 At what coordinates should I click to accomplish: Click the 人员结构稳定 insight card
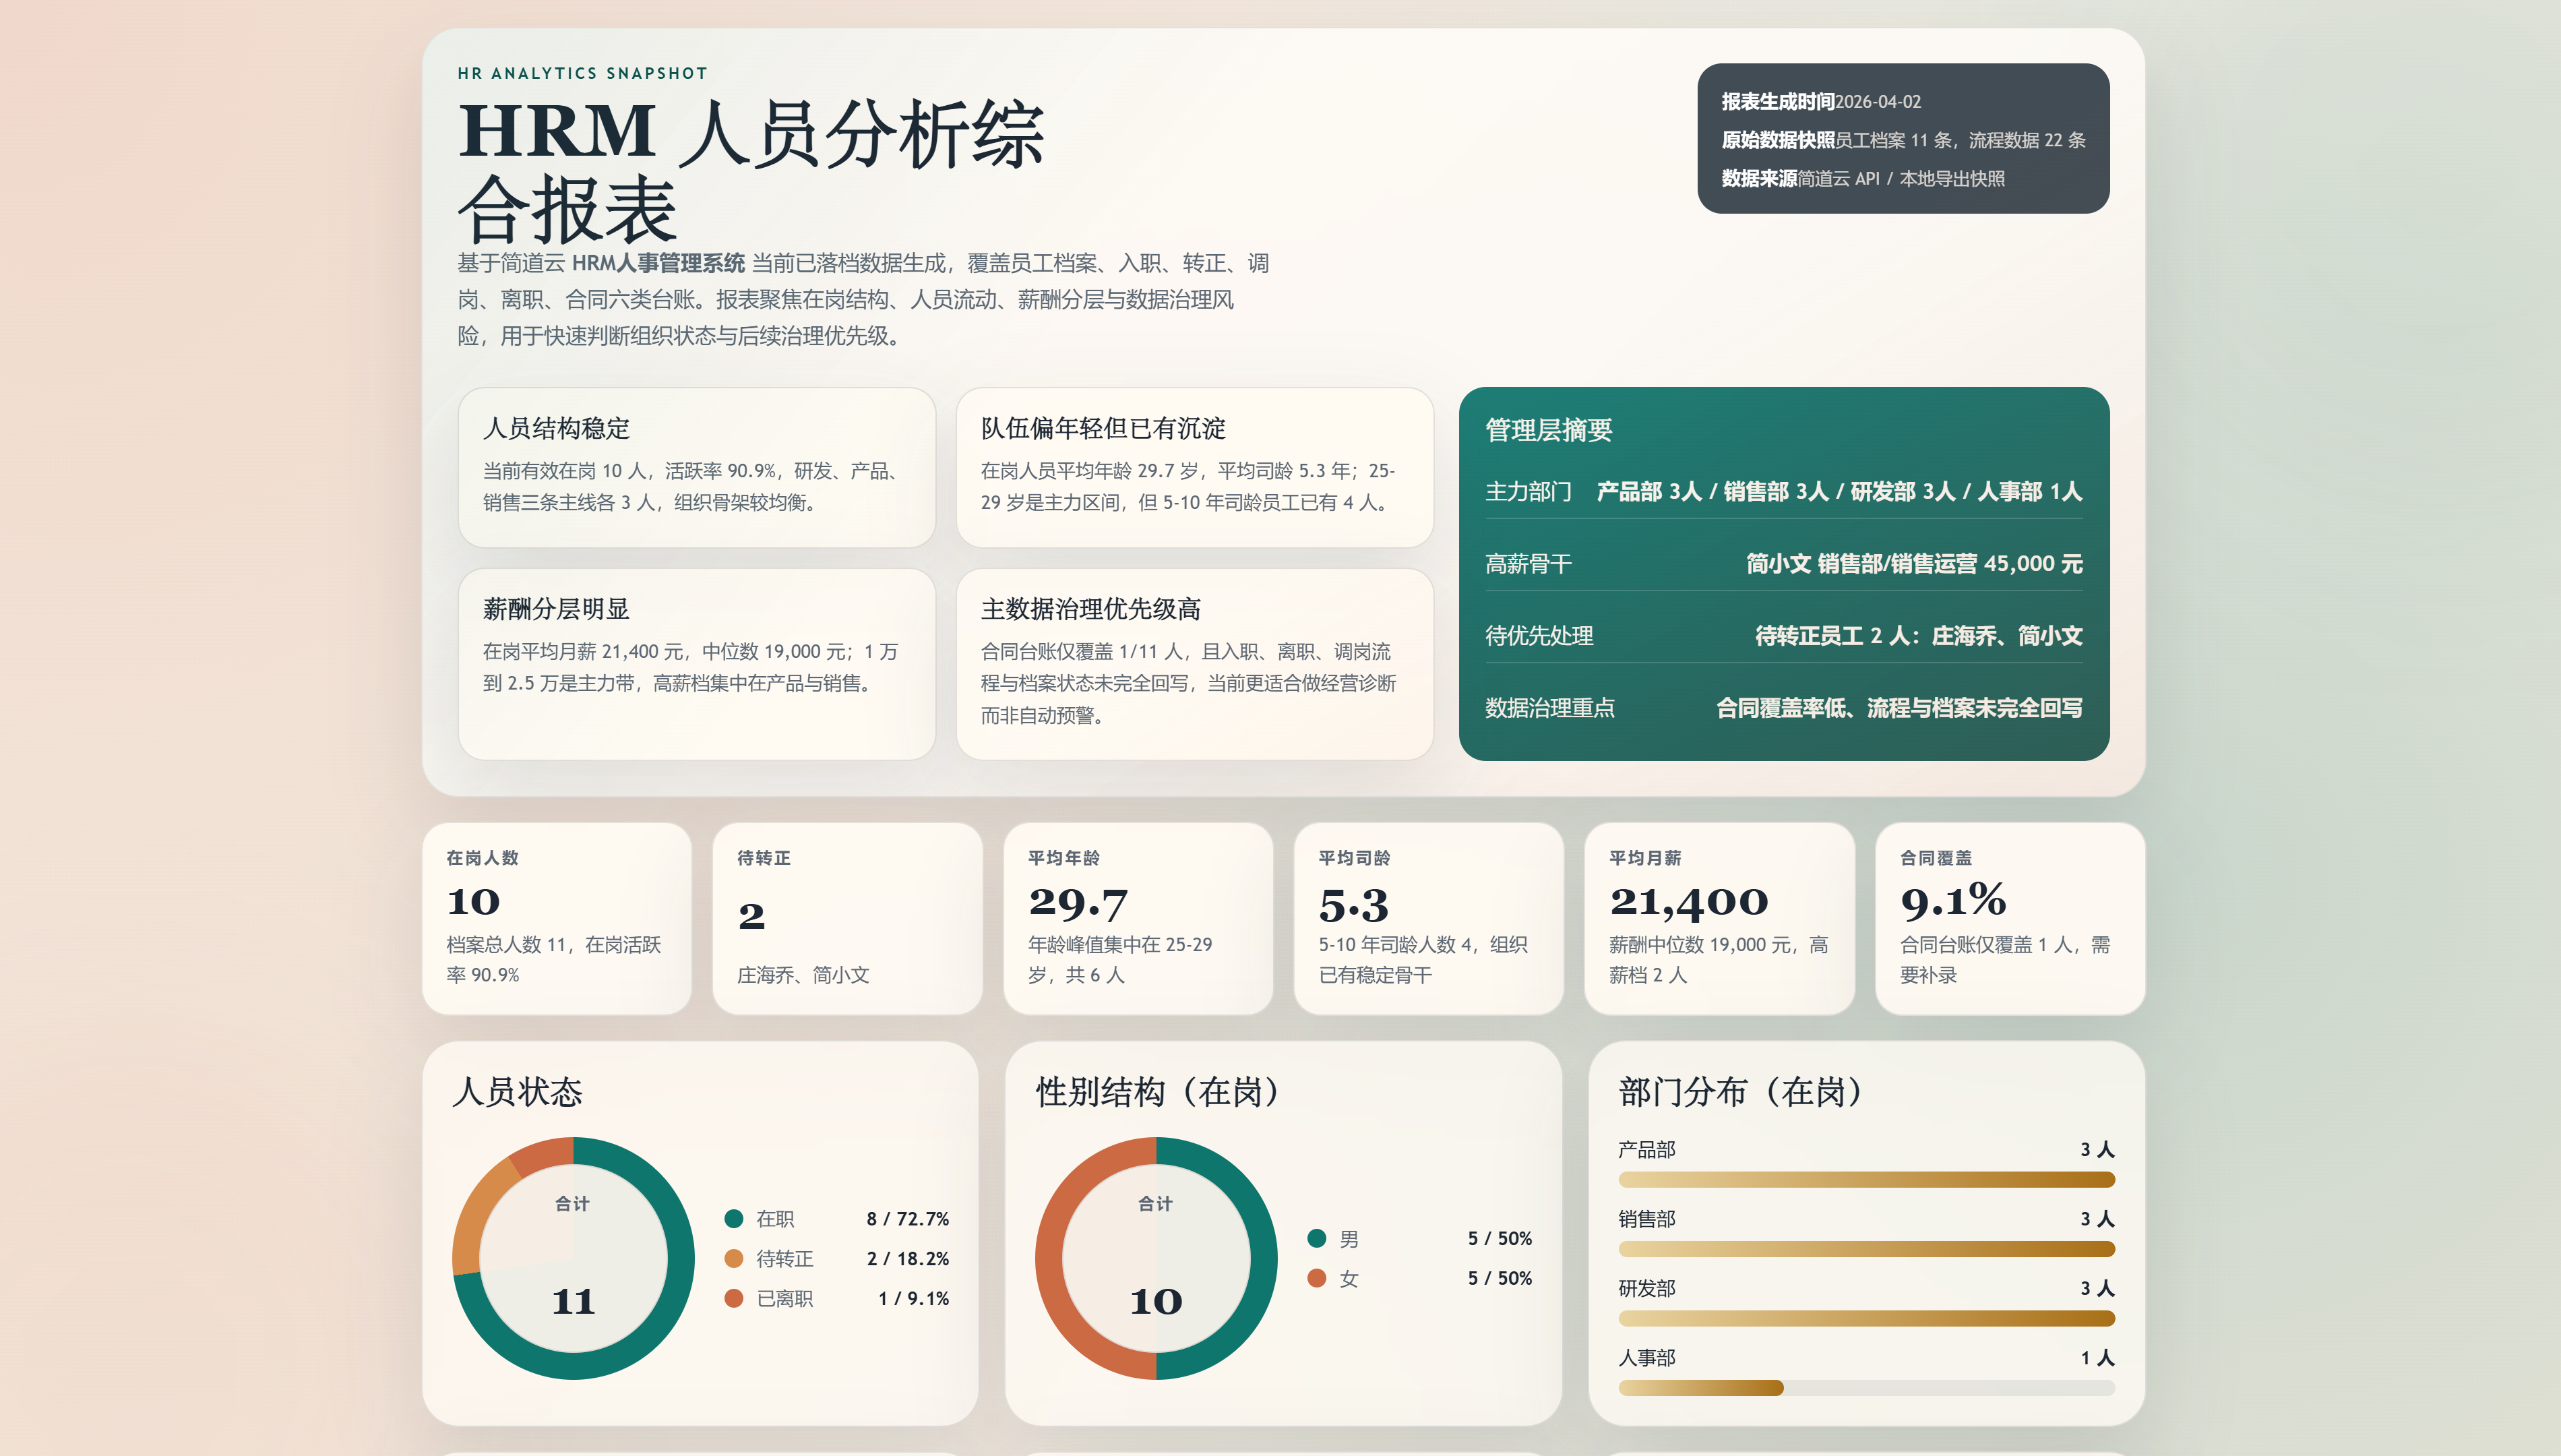[x=697, y=467]
